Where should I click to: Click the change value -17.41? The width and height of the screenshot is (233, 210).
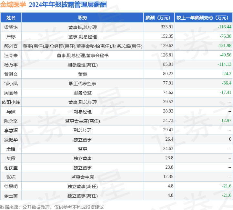point(226,92)
